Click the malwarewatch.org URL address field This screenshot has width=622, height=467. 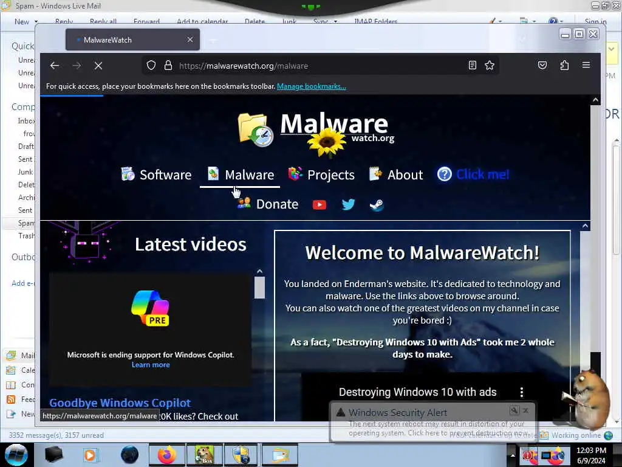321,66
